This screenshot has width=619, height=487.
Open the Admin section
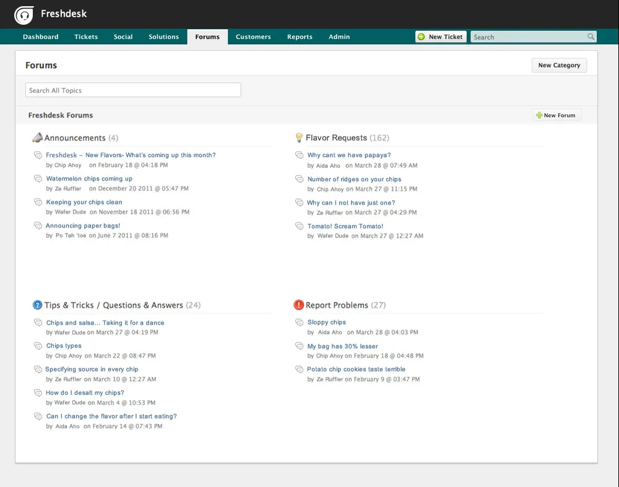coord(339,36)
